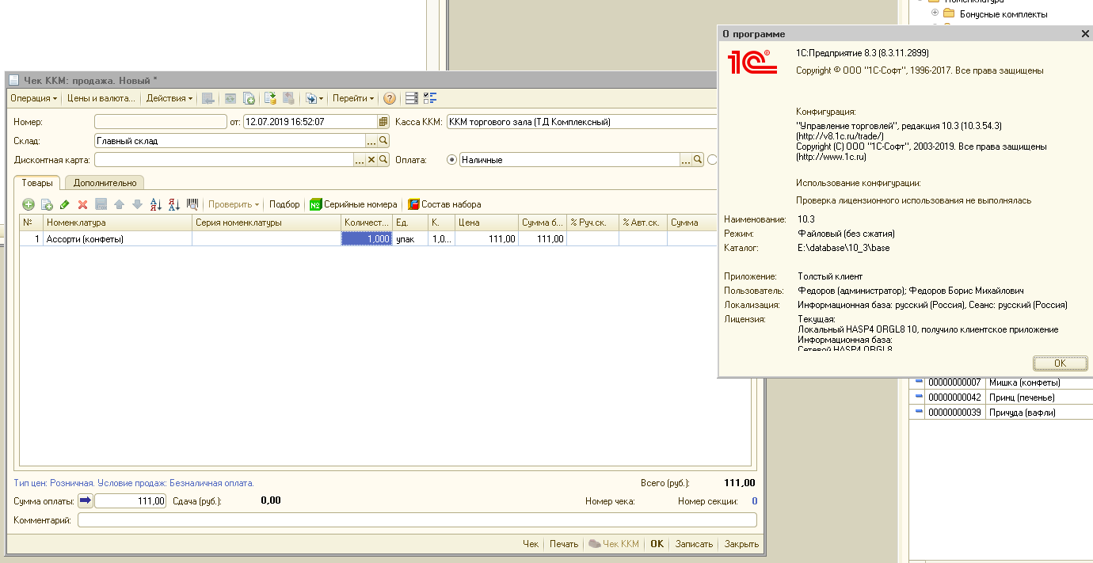The image size is (1093, 563).
Task: Click the magnifier icon in Дисконтная карта field
Action: [x=383, y=160]
